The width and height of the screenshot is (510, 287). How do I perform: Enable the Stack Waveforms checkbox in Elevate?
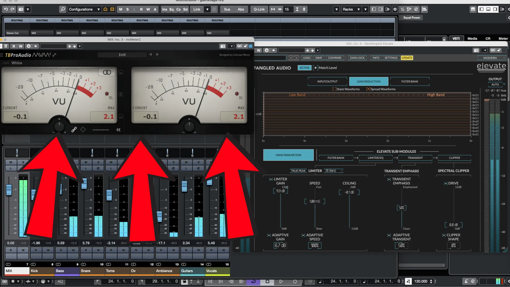(x=334, y=89)
